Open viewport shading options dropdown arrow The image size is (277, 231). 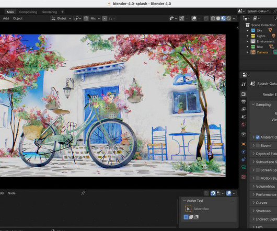coord(234,18)
